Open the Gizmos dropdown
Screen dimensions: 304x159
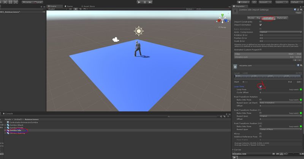[x=190, y=9]
